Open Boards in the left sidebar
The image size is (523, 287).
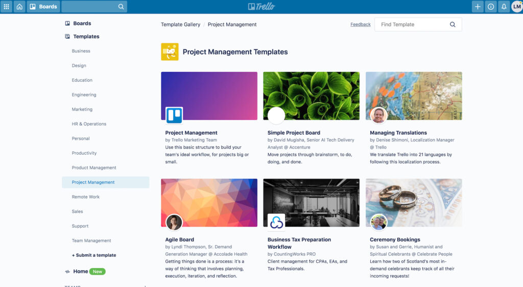tap(82, 23)
